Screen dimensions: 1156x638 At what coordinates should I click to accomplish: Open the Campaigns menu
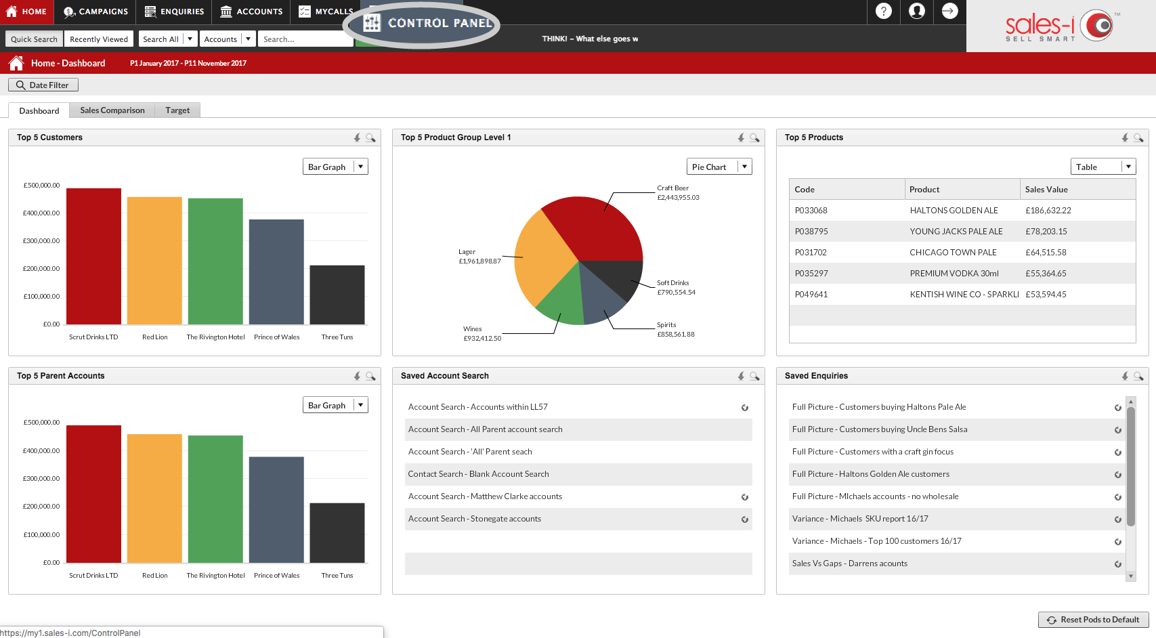(x=95, y=12)
